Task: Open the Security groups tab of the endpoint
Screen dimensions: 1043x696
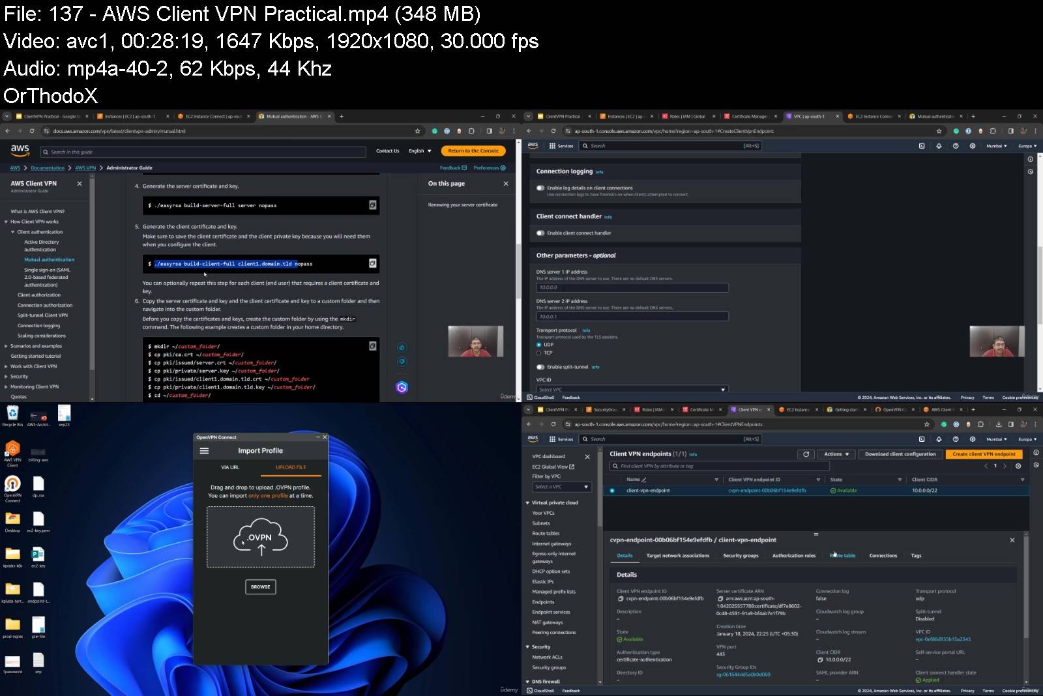Action: (741, 556)
